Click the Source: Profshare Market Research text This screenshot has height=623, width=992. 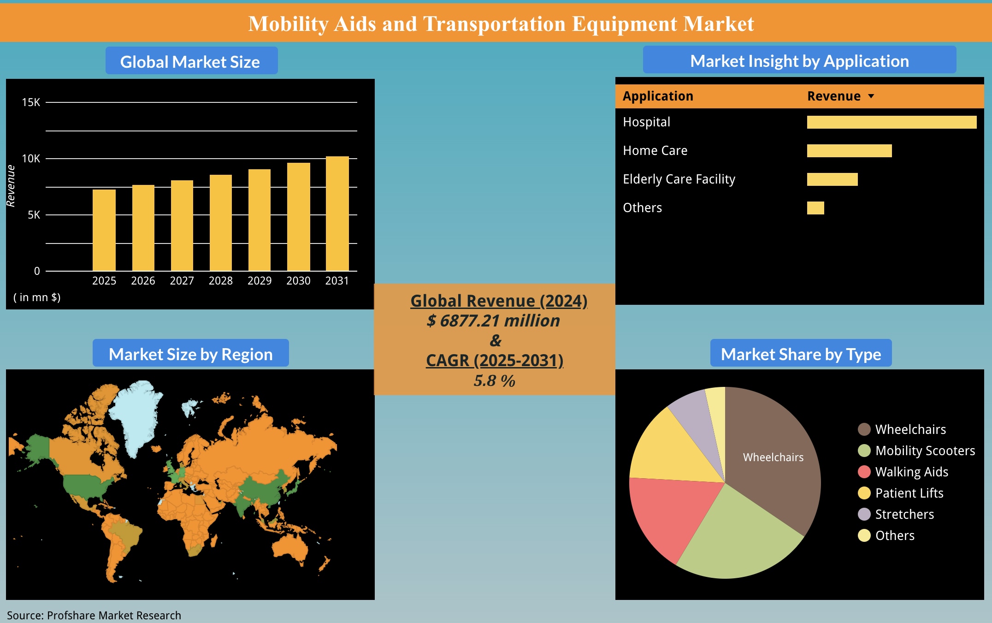[94, 615]
